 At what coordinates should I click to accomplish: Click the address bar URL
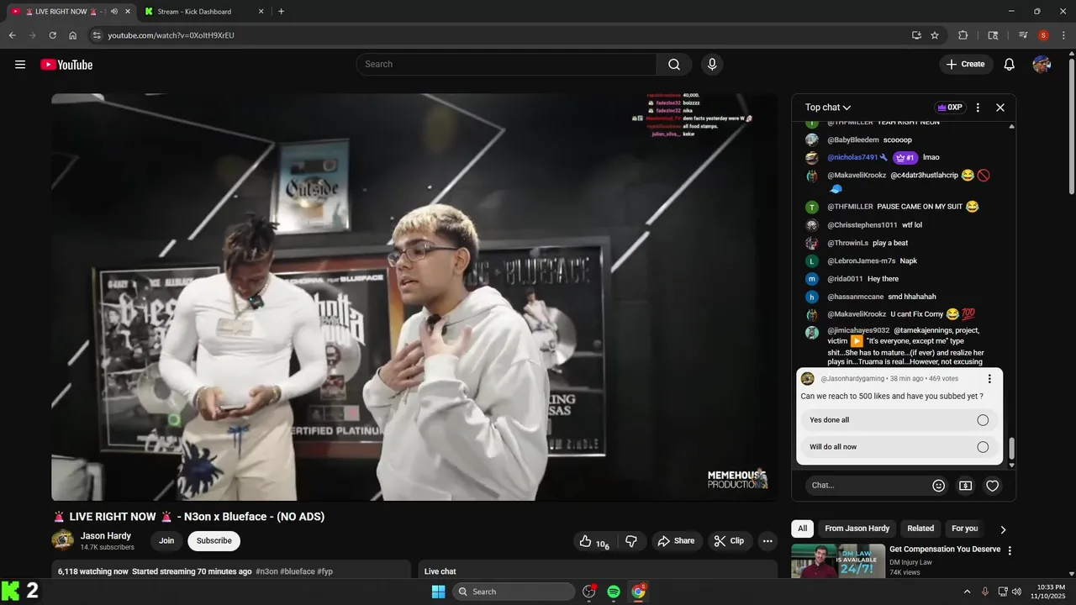coord(171,35)
